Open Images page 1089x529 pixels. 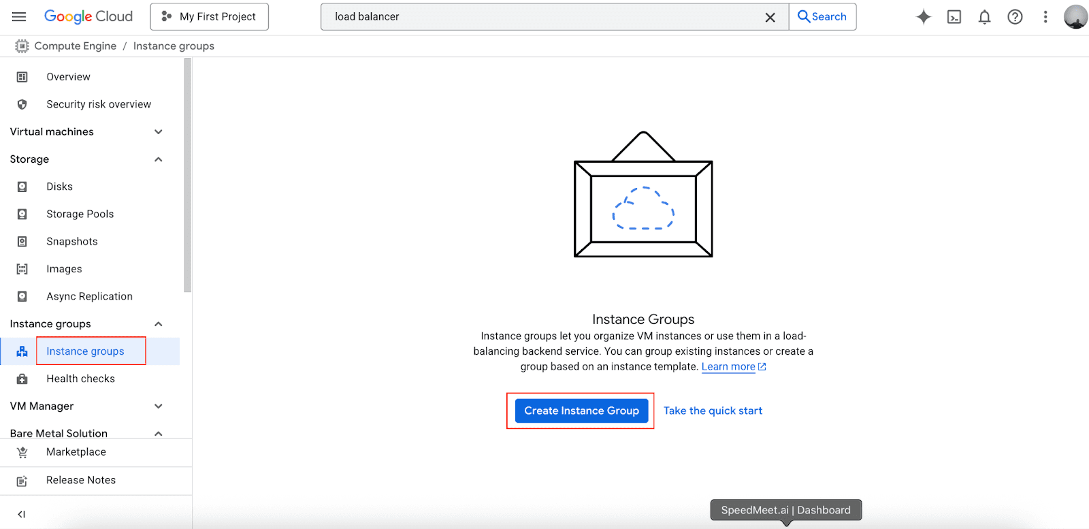(x=64, y=269)
